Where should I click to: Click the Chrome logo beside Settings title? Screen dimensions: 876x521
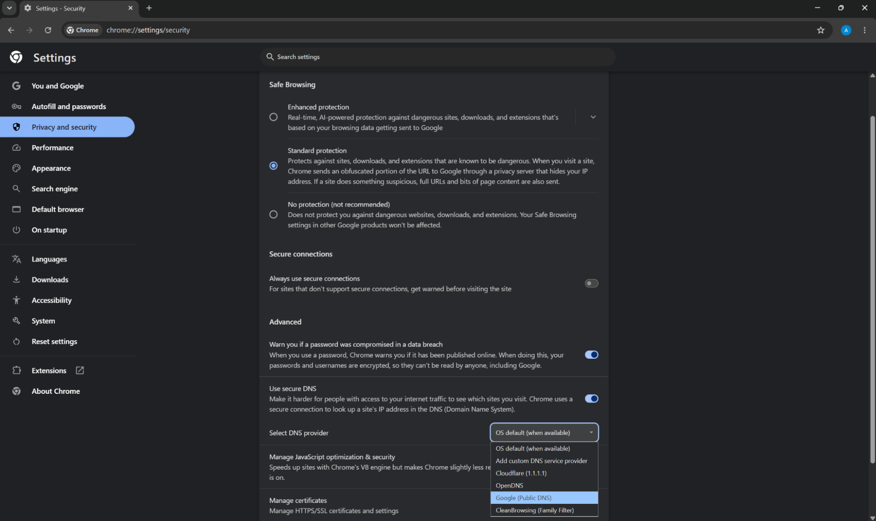tap(16, 57)
